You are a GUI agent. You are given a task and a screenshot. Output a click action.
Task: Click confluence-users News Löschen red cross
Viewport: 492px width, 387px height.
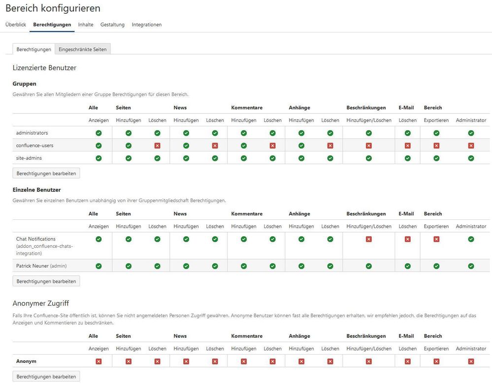point(215,146)
